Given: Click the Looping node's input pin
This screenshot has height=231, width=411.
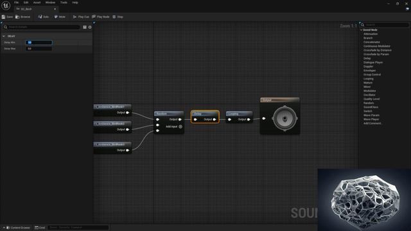Looking at the screenshot, I should (x=229, y=119).
